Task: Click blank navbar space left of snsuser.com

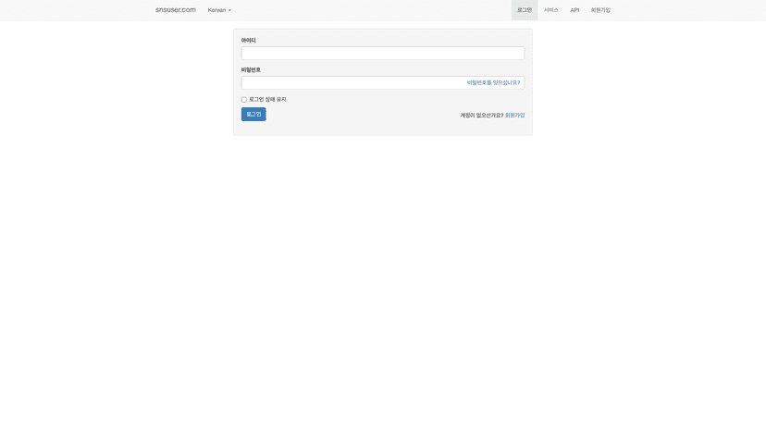Action: 74,10
